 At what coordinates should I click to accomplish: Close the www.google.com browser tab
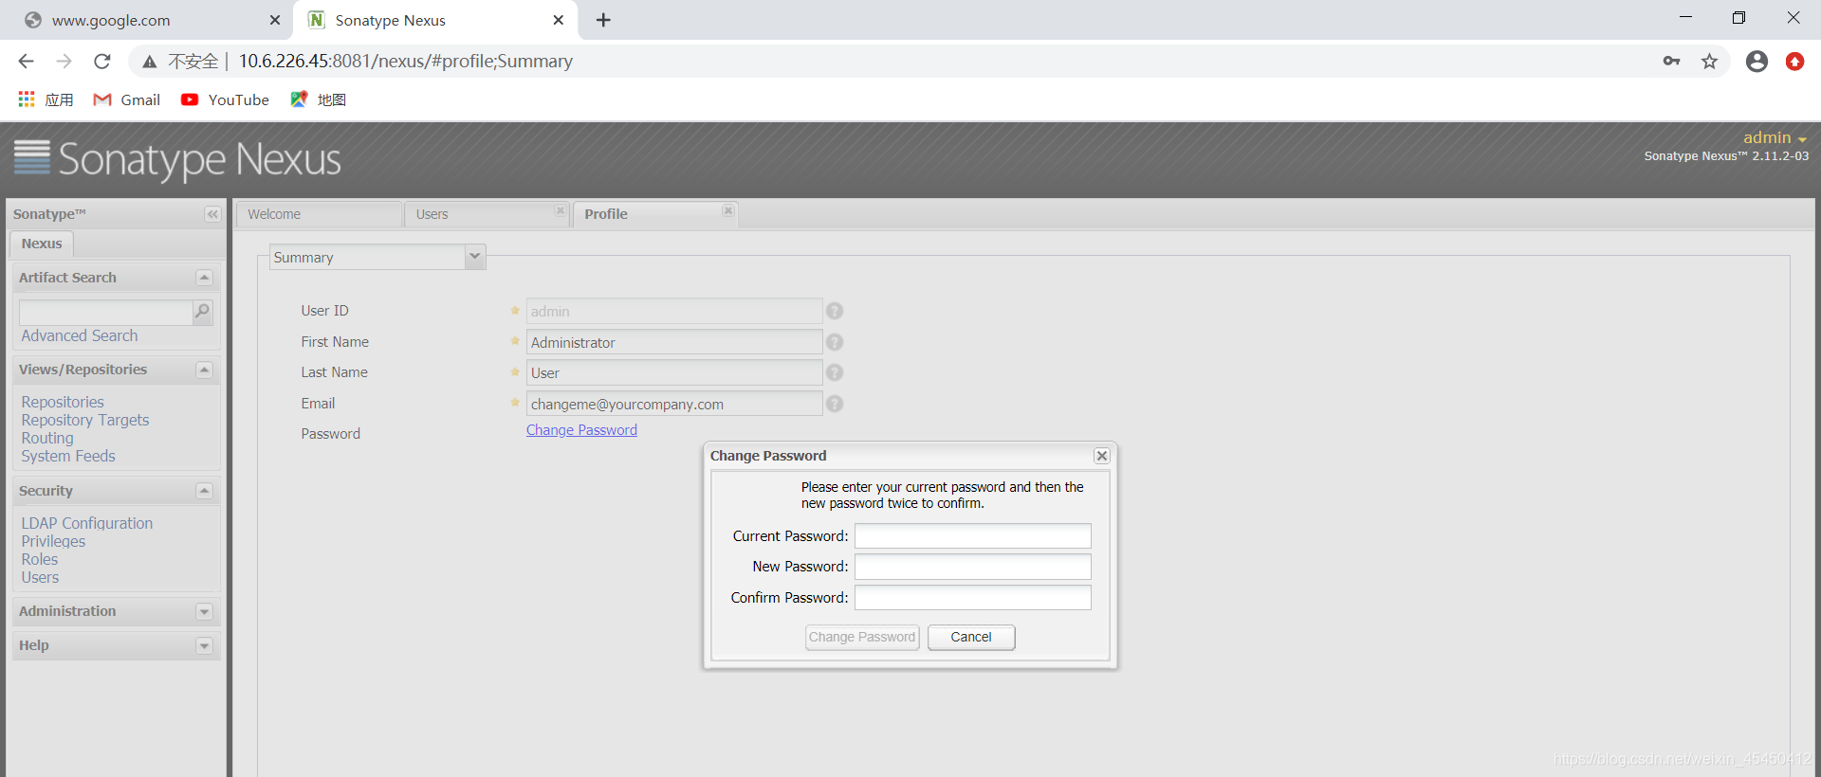click(x=275, y=20)
